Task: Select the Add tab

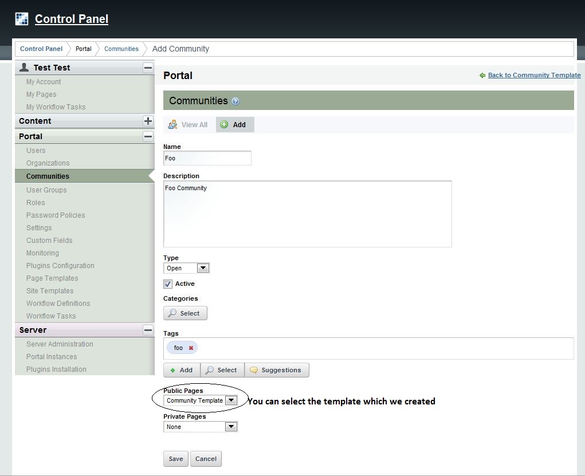Action: point(234,125)
